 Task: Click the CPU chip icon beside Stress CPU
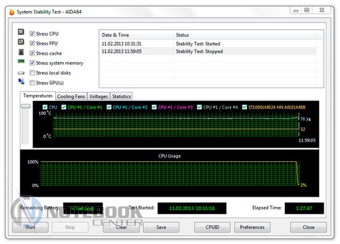pos(21,32)
